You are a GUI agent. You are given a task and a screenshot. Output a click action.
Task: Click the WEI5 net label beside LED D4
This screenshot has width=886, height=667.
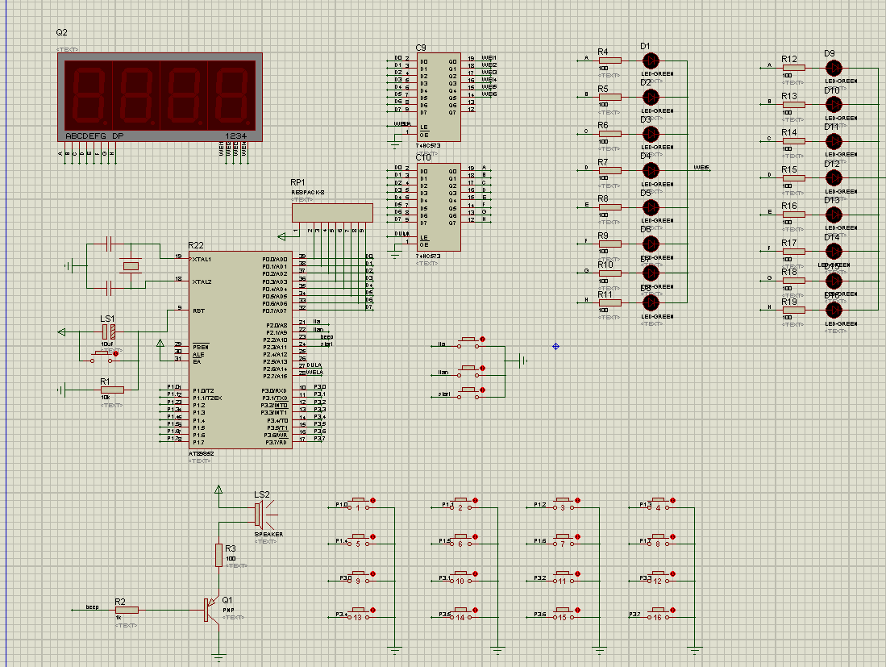coord(701,168)
